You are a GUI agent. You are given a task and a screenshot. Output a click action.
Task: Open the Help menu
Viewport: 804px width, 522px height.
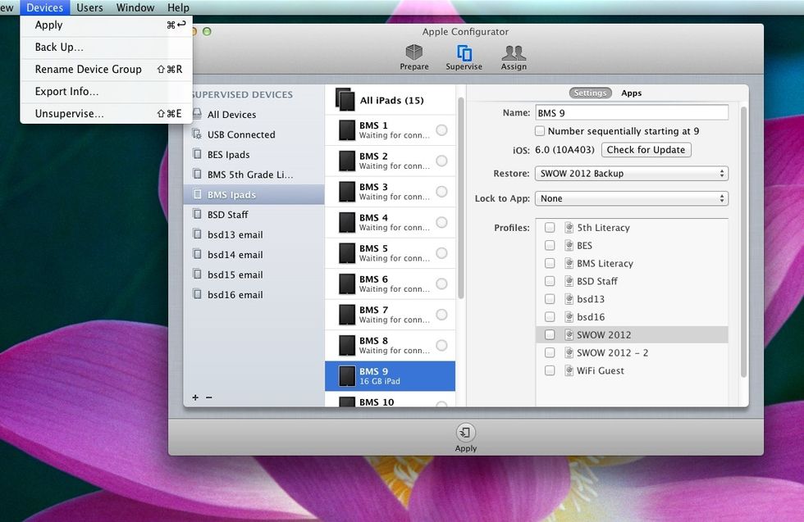coord(179,7)
